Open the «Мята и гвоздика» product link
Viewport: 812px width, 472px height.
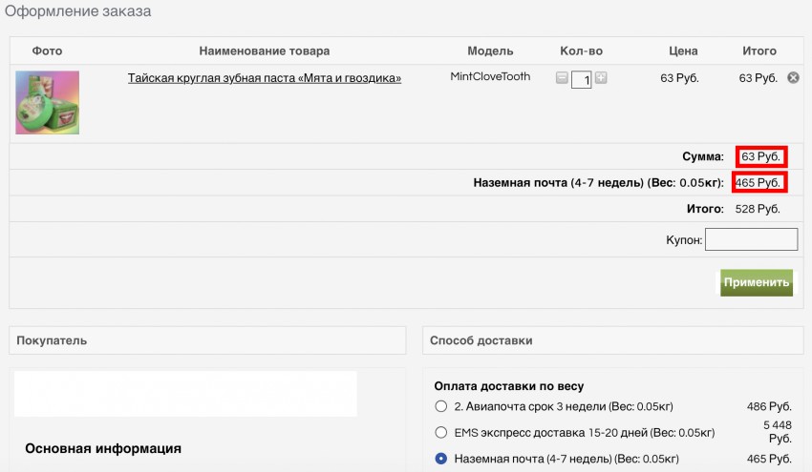click(265, 78)
